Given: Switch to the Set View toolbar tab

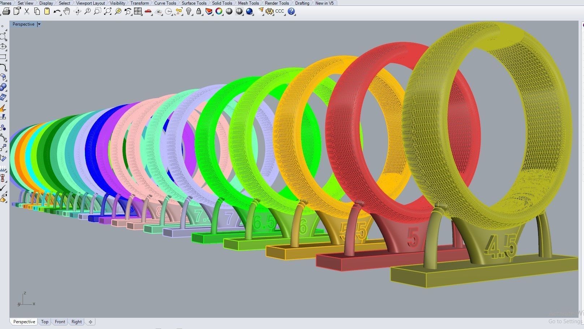Looking at the screenshot, I should click(25, 3).
